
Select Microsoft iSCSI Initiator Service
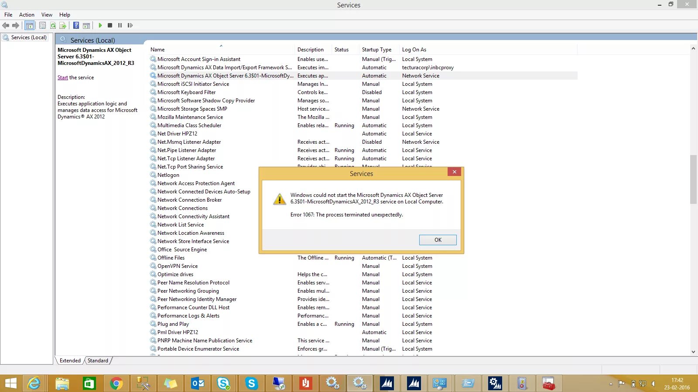pyautogui.click(x=193, y=84)
